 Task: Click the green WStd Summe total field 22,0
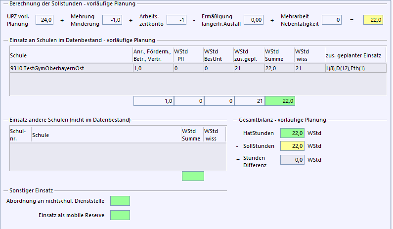tap(280, 101)
